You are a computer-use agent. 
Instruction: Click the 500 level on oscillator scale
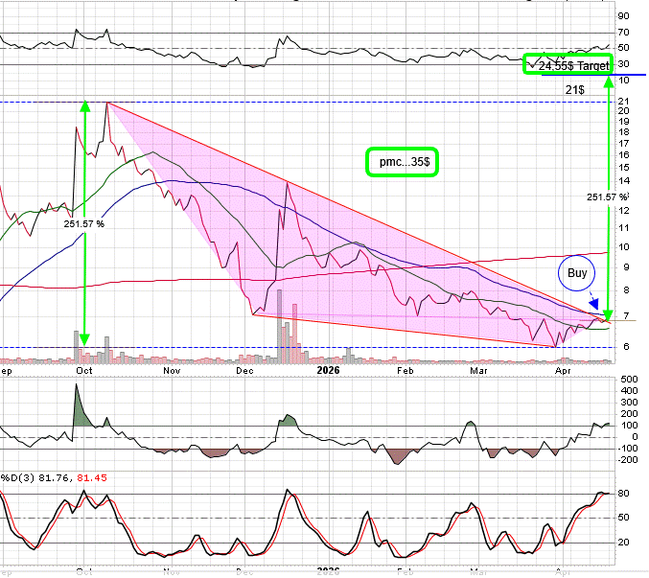point(625,381)
